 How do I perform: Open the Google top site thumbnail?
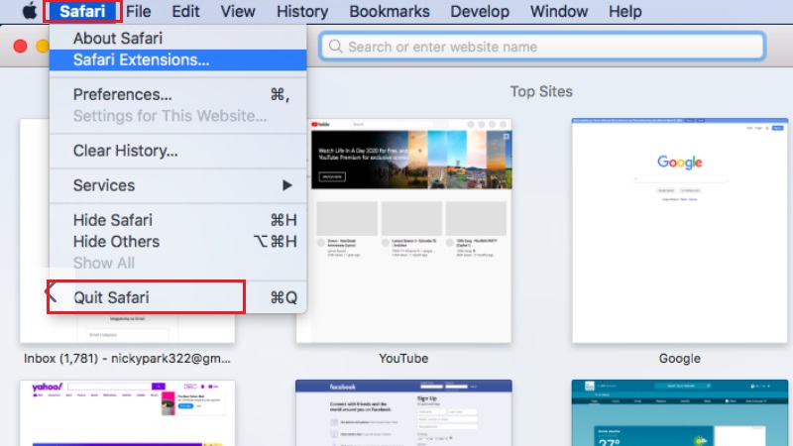tap(680, 231)
